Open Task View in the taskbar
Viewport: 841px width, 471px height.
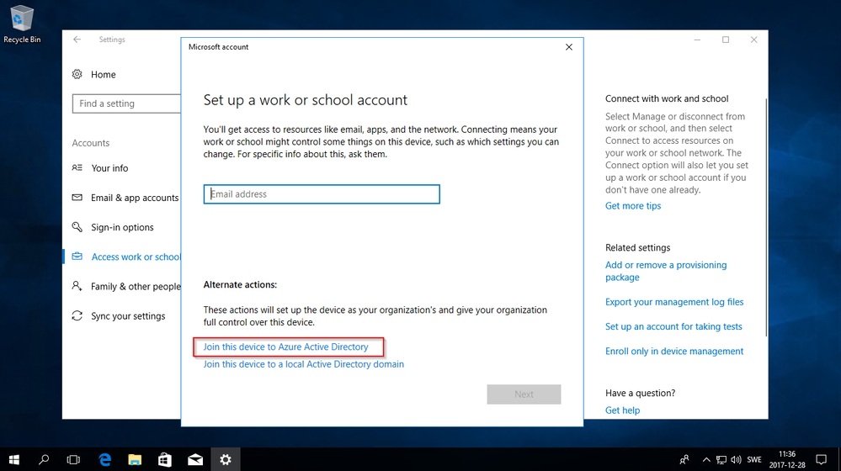pyautogui.click(x=73, y=459)
